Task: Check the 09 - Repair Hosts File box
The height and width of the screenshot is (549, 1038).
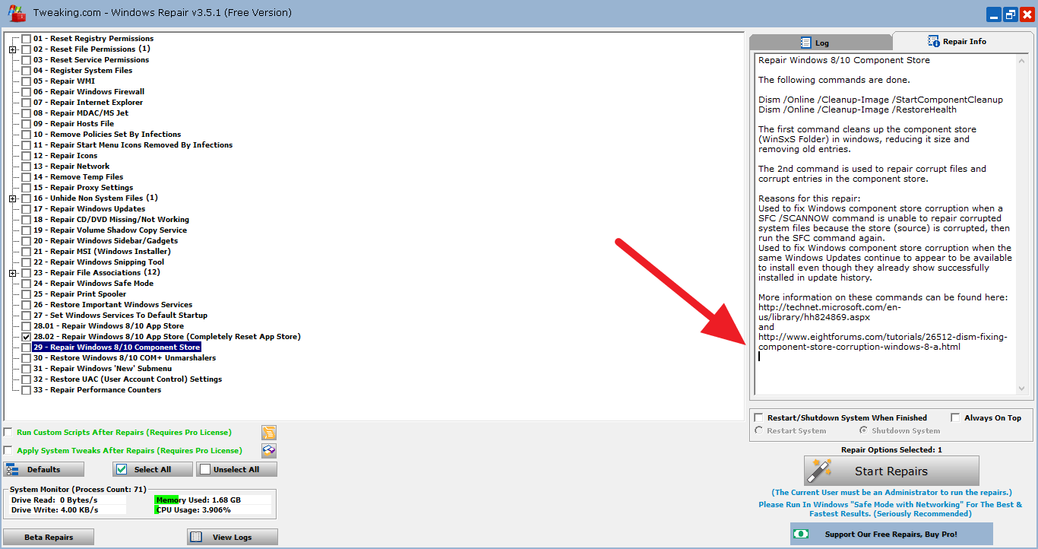Action: pos(27,124)
